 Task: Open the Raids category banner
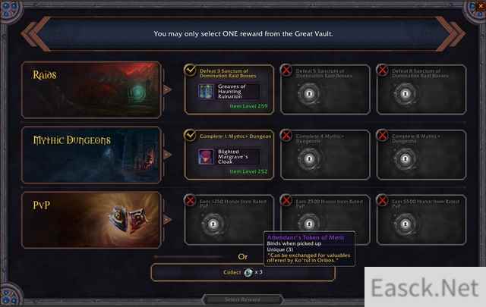91,89
